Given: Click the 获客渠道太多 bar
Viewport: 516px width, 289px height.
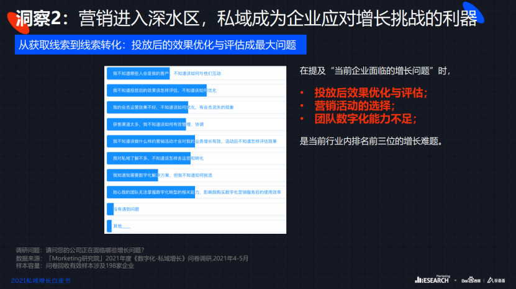Looking at the screenshot, I should click(145, 125).
